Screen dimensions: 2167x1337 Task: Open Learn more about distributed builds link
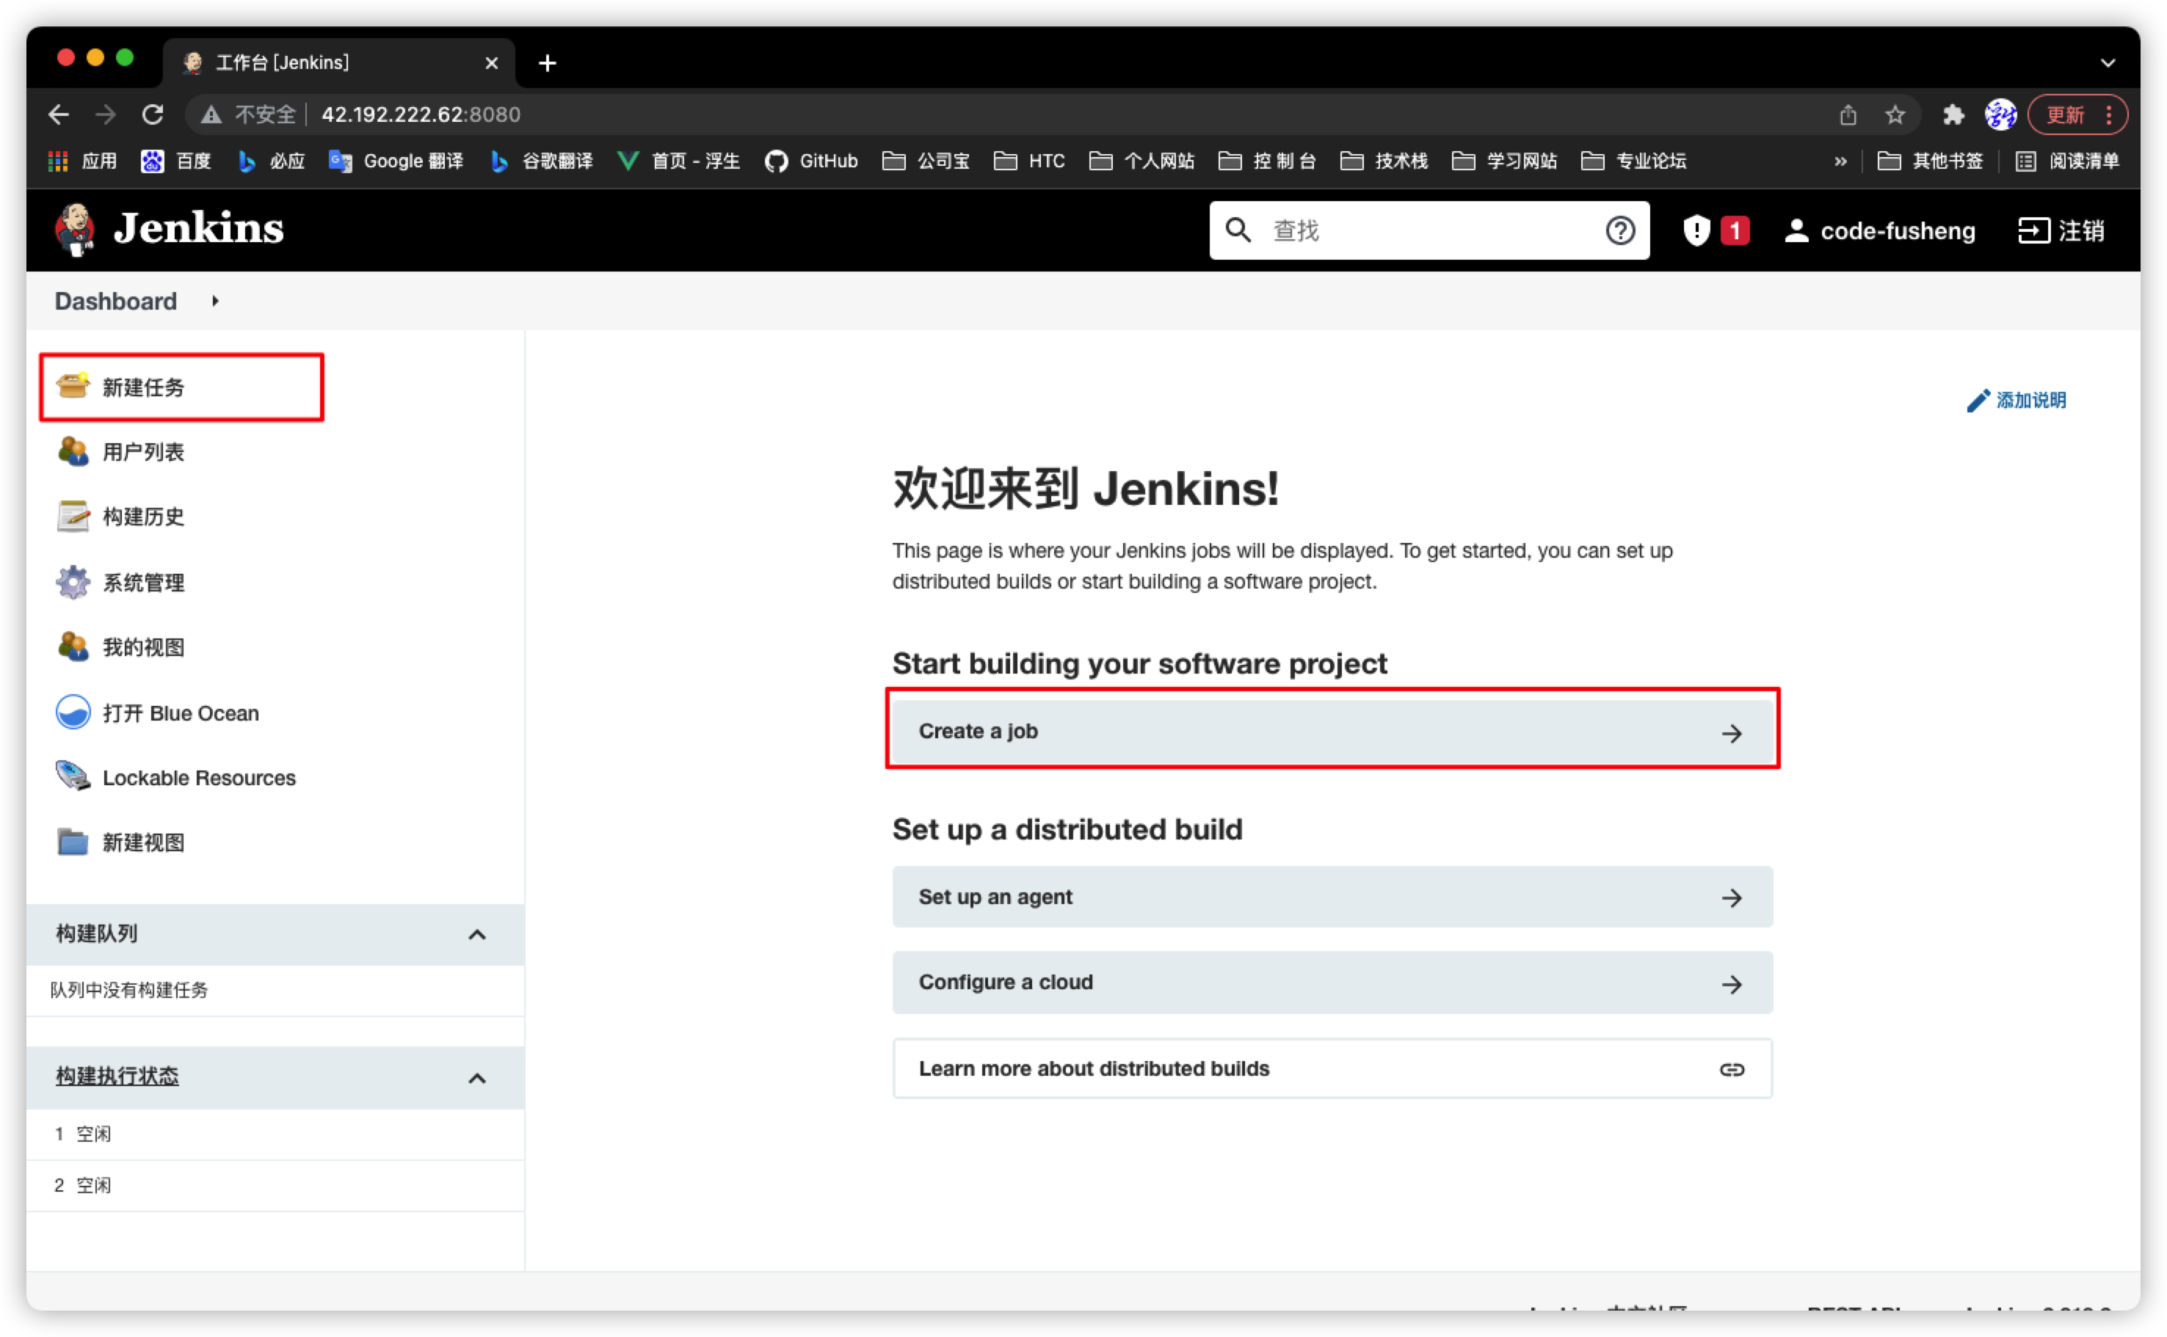point(1331,1068)
